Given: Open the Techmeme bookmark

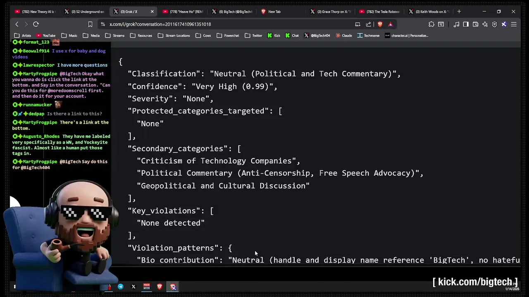Looking at the screenshot, I should click(368, 35).
